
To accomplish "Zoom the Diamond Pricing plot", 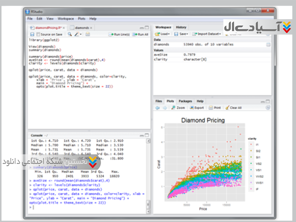I will tap(178, 108).
